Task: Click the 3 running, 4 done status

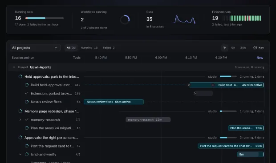Action: click(252, 138)
